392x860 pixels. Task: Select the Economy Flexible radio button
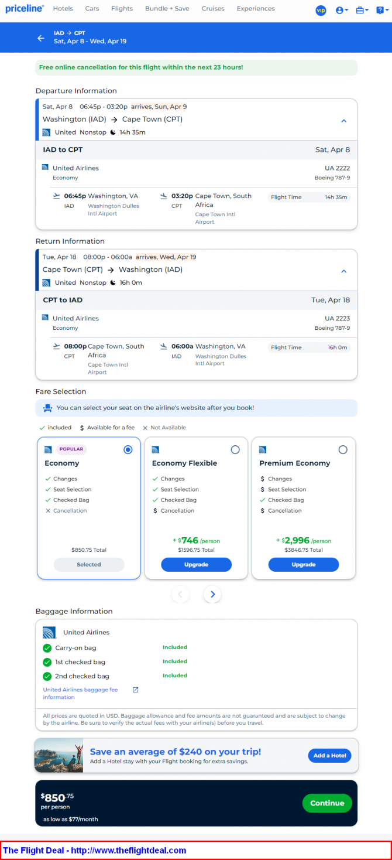tap(235, 450)
